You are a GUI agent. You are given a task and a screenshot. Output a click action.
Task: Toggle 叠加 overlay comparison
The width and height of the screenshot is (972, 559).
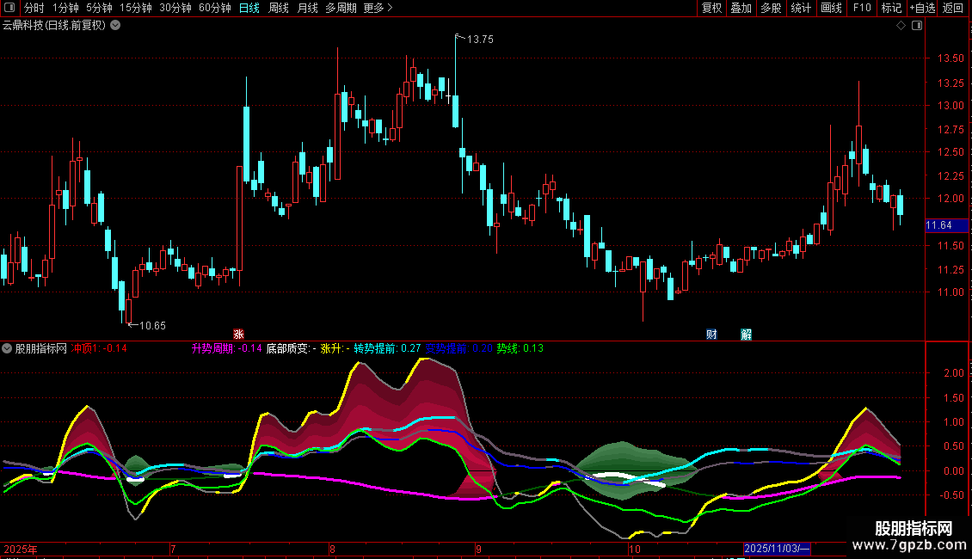pos(741,8)
